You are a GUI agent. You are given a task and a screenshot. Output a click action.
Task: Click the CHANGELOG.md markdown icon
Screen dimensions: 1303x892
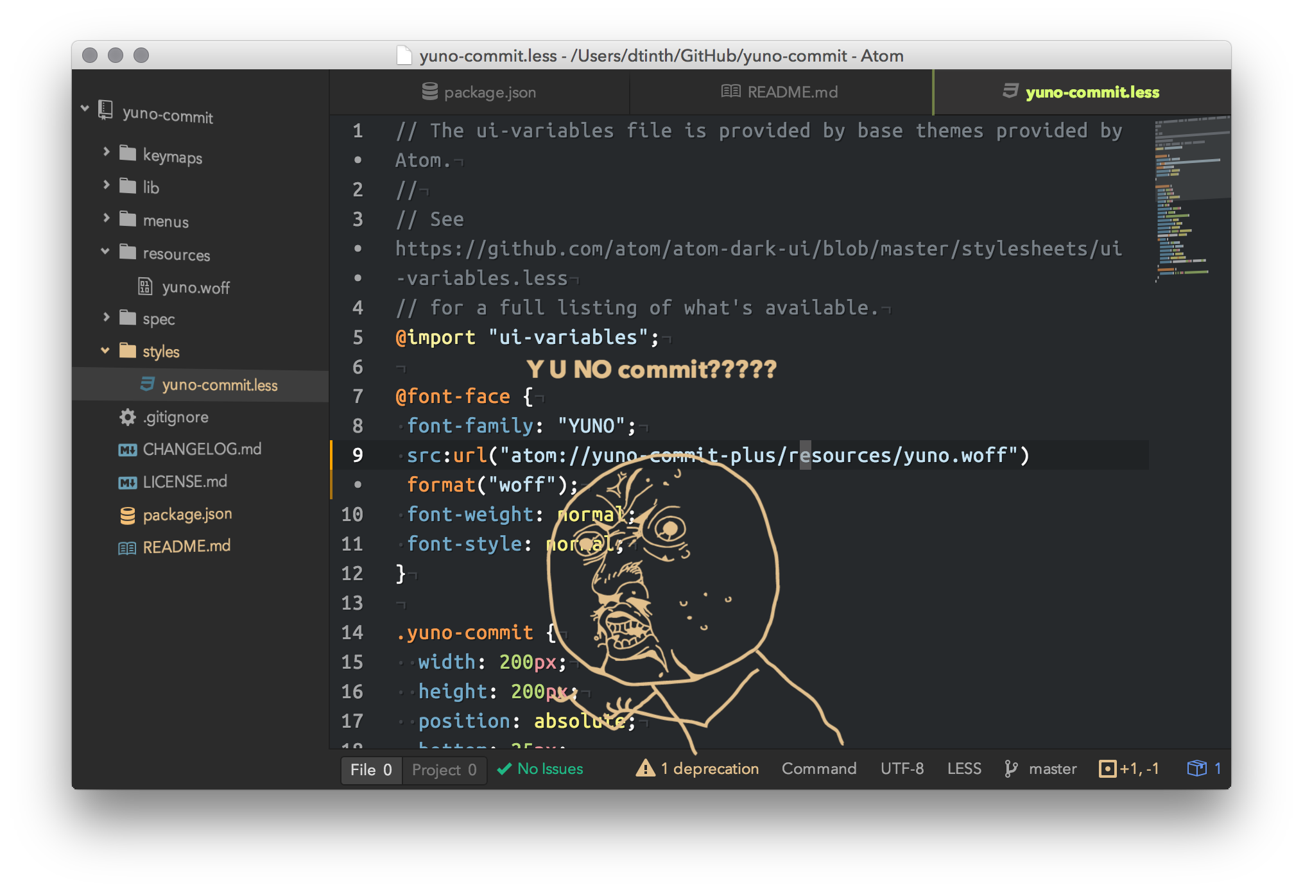click(x=128, y=450)
